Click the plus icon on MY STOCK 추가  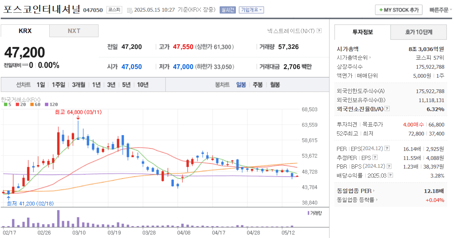coord(381,10)
